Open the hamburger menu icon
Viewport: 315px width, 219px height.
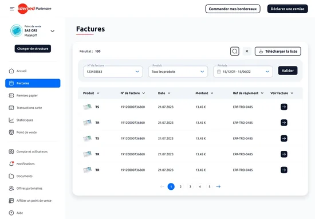(12, 9)
